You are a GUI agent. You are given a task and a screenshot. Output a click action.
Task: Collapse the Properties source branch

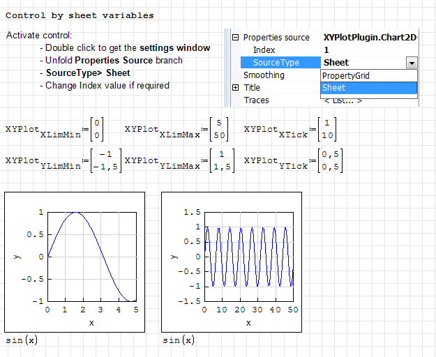[x=235, y=38]
